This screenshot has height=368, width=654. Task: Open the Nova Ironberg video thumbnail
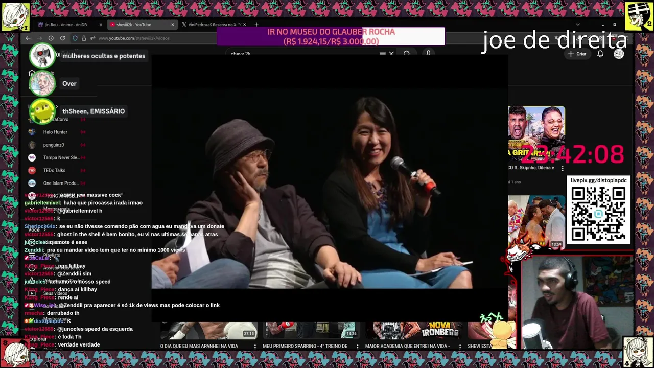point(413,331)
